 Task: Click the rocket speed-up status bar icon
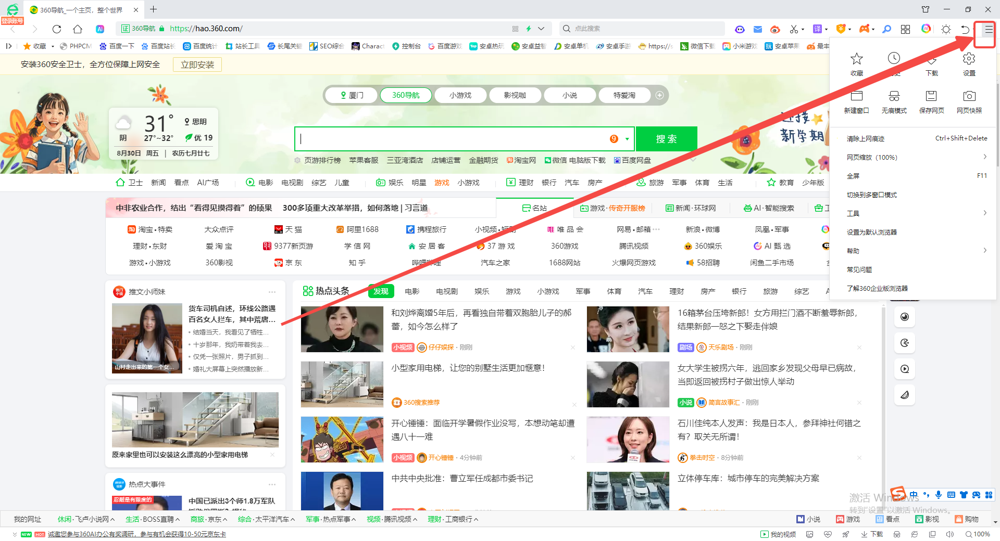point(846,534)
